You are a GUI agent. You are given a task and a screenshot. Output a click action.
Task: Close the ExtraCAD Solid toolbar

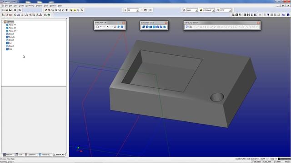click(166, 23)
